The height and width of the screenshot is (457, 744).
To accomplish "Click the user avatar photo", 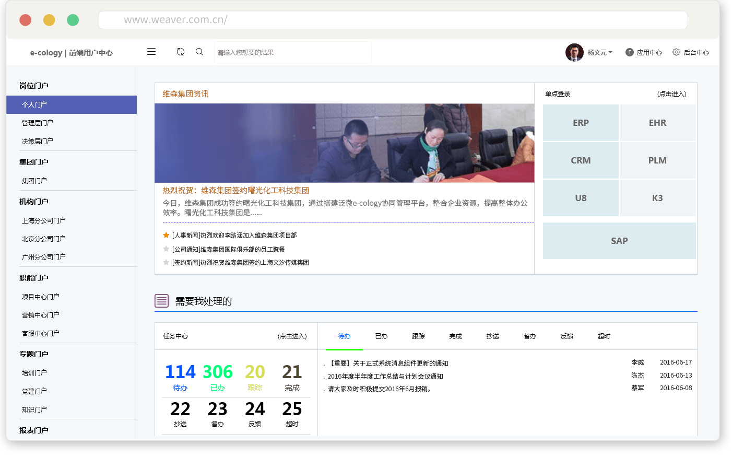I will click(x=574, y=52).
